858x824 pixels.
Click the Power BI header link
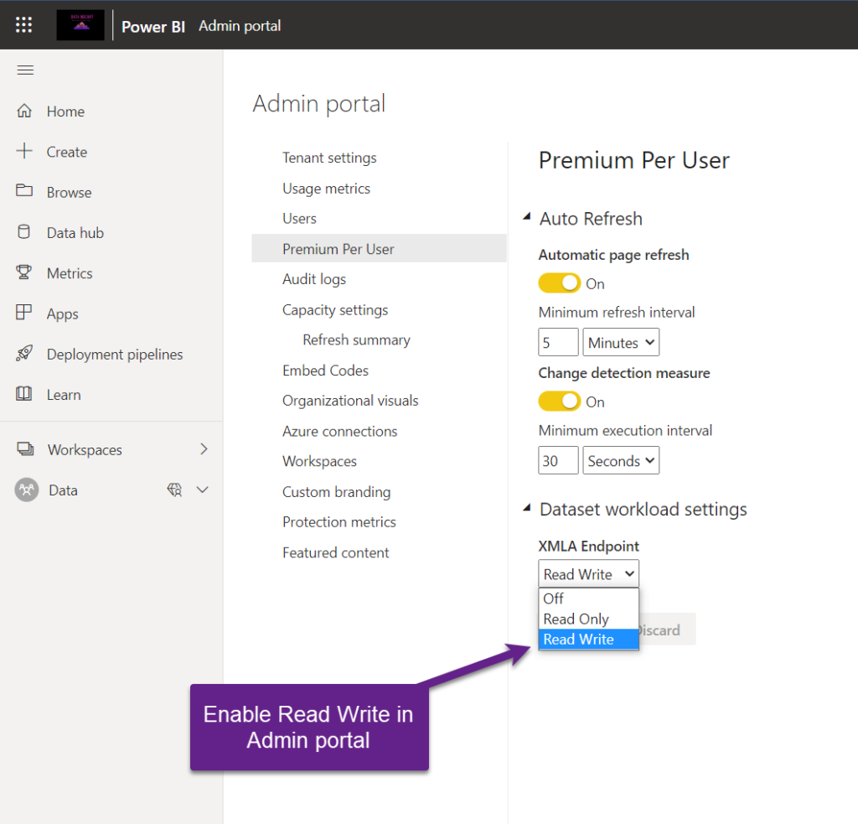point(153,26)
